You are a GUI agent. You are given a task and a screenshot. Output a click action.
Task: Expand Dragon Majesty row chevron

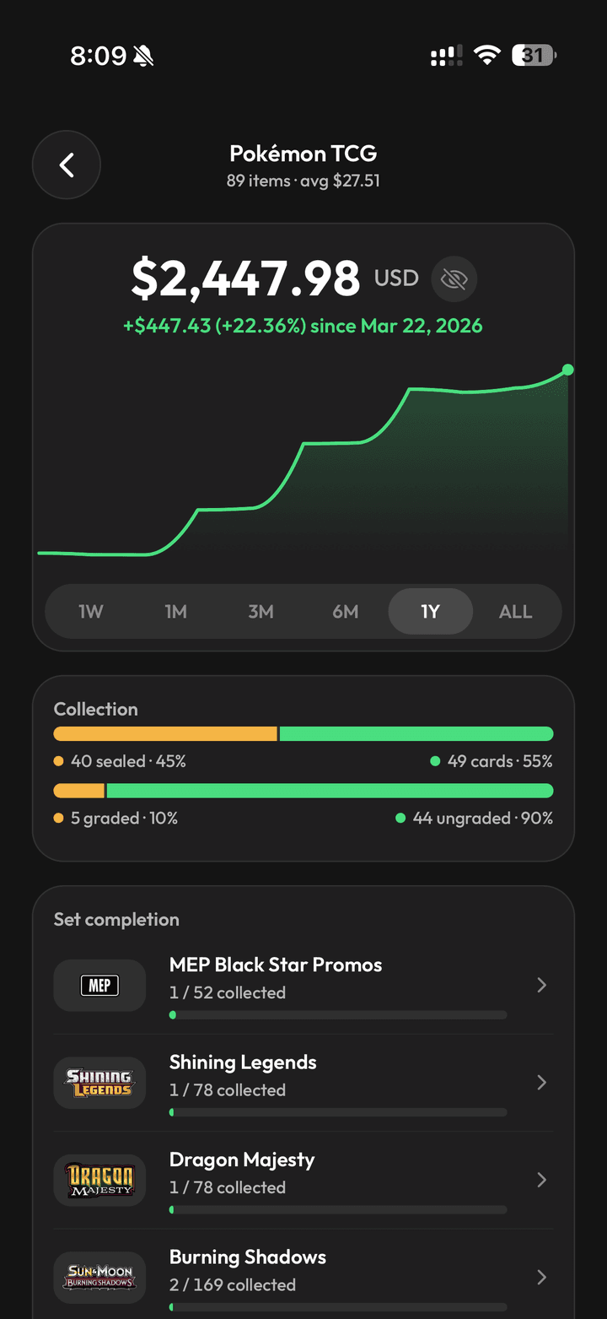click(541, 1180)
